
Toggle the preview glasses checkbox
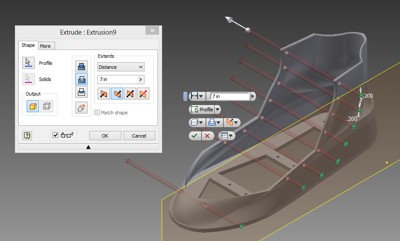55,135
